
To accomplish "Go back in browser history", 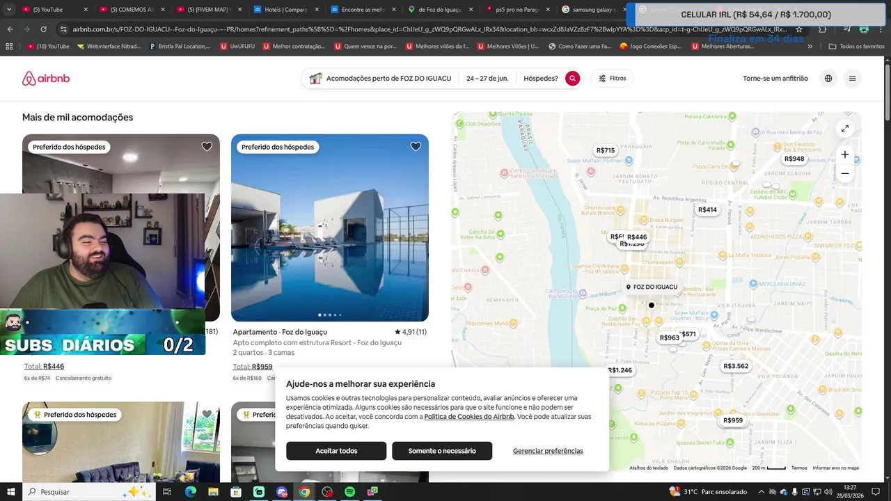I will point(10,29).
